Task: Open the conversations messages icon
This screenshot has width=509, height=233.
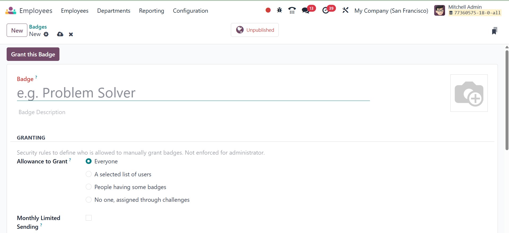Action: coord(306,11)
